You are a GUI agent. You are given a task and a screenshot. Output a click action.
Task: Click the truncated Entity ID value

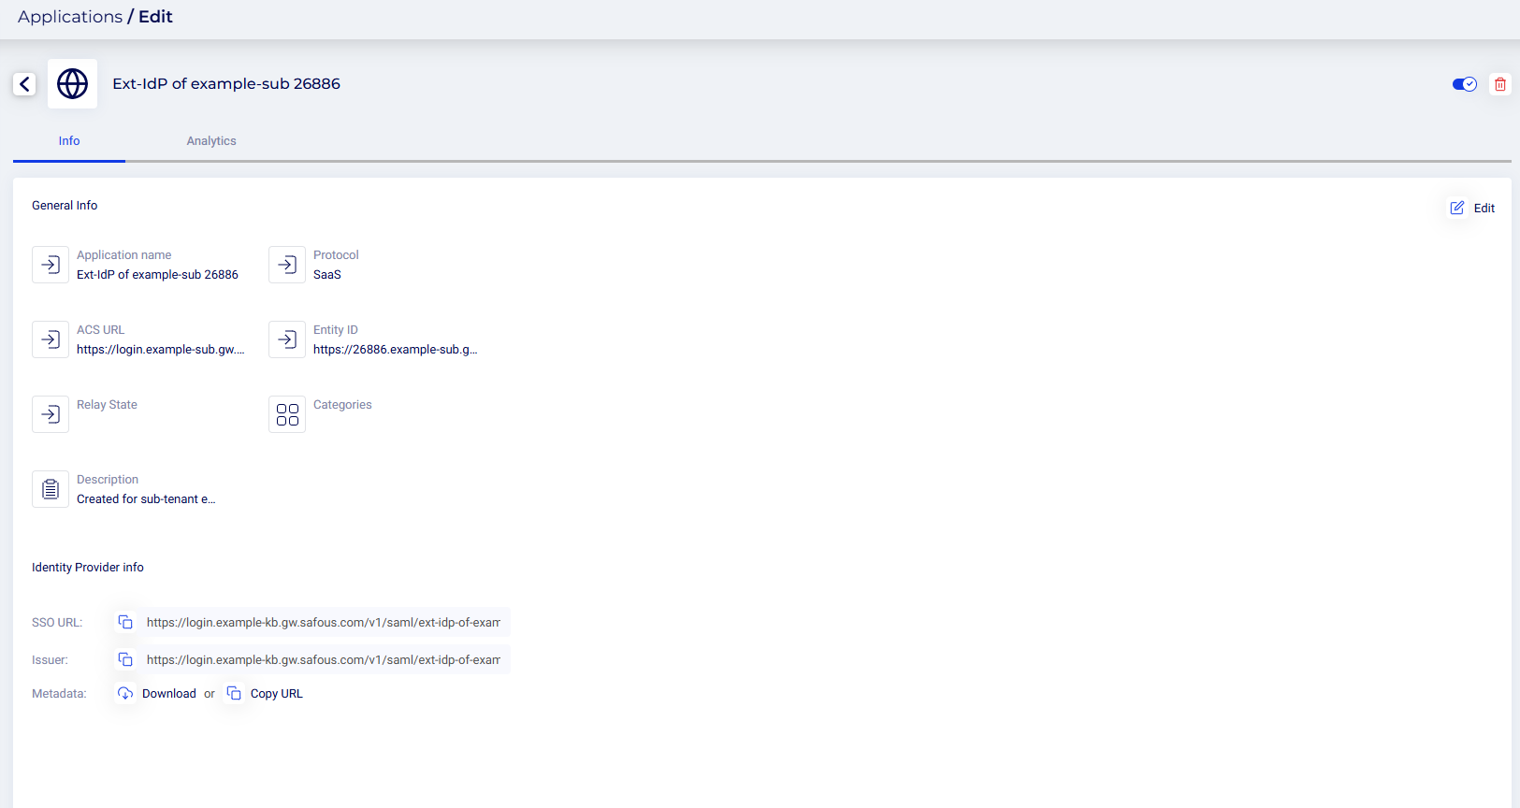coord(395,350)
